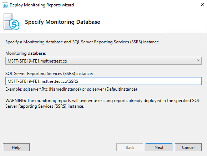
Task: Click the large Skype server header icon
Action: 11,22
